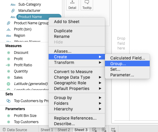Click the Top Customers by Profit set icon
This screenshot has width=158, height=132.
(8, 101)
